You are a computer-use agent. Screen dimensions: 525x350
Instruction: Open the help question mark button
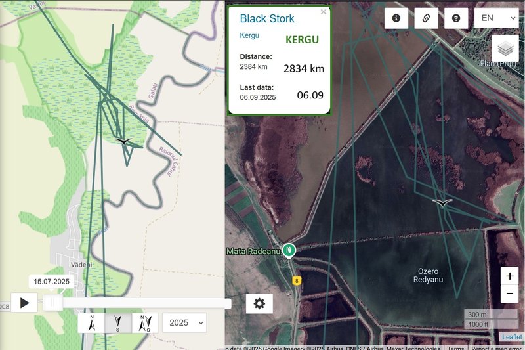[x=455, y=18]
